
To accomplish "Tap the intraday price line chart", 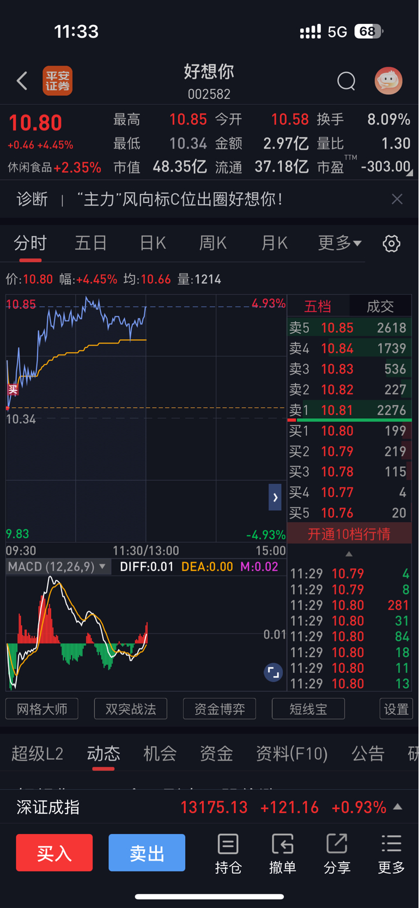I will [146, 418].
